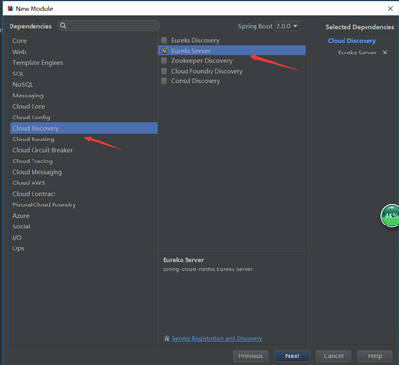Click Eureka Server entry in Selected Dependencies
Screen dimensions: 399x365
coord(357,53)
